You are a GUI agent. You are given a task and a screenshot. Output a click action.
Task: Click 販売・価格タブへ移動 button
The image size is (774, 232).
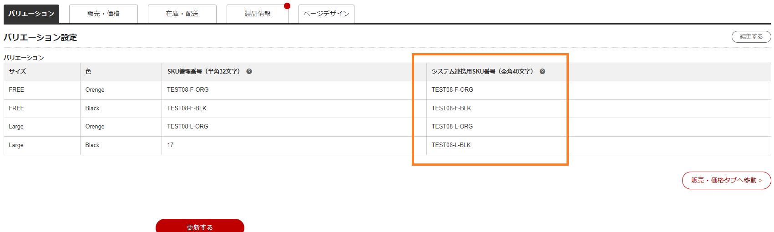(x=727, y=180)
